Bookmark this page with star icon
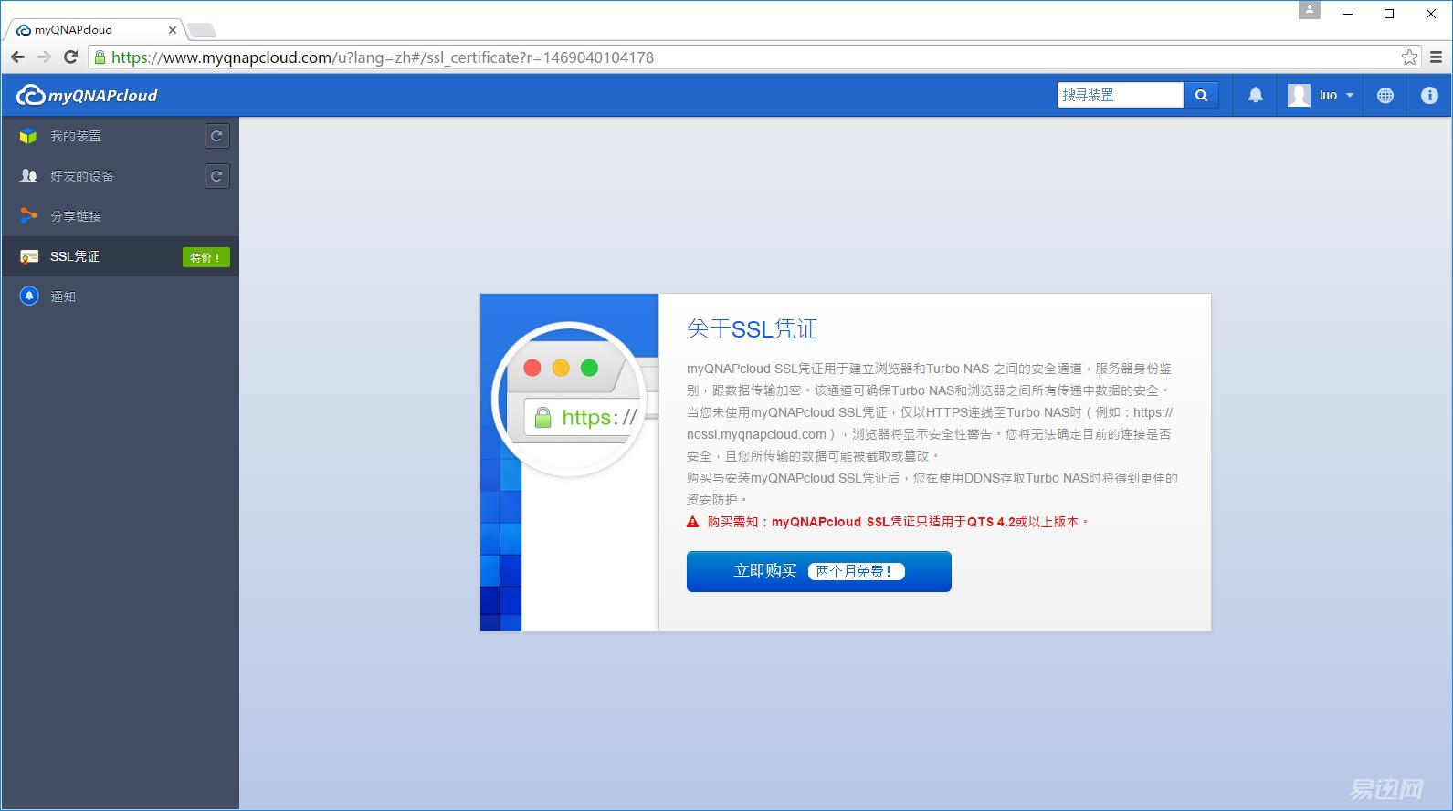The image size is (1453, 811). (1409, 57)
